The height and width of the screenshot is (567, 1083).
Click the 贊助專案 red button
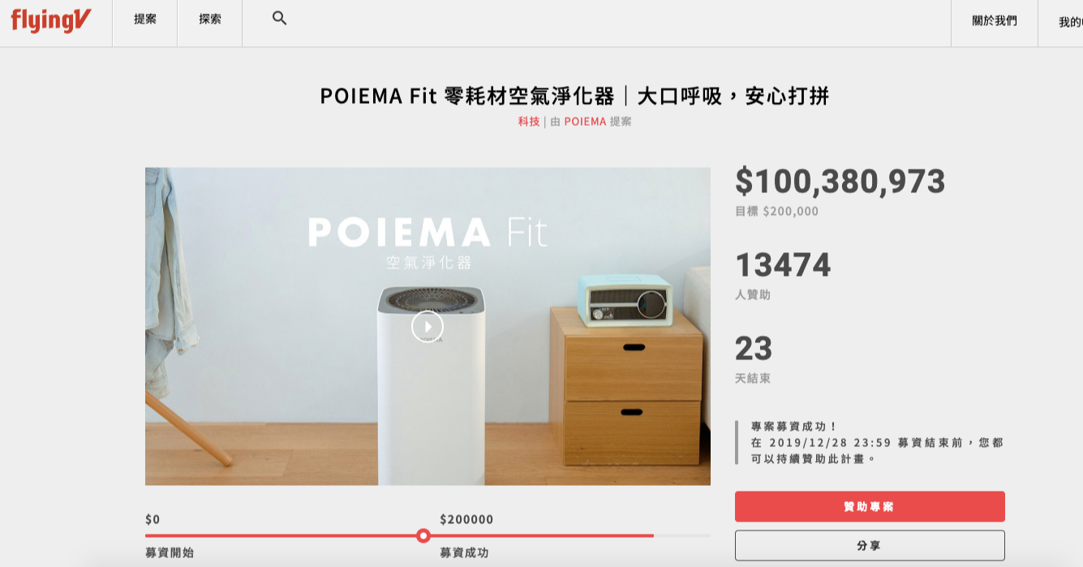[x=870, y=506]
